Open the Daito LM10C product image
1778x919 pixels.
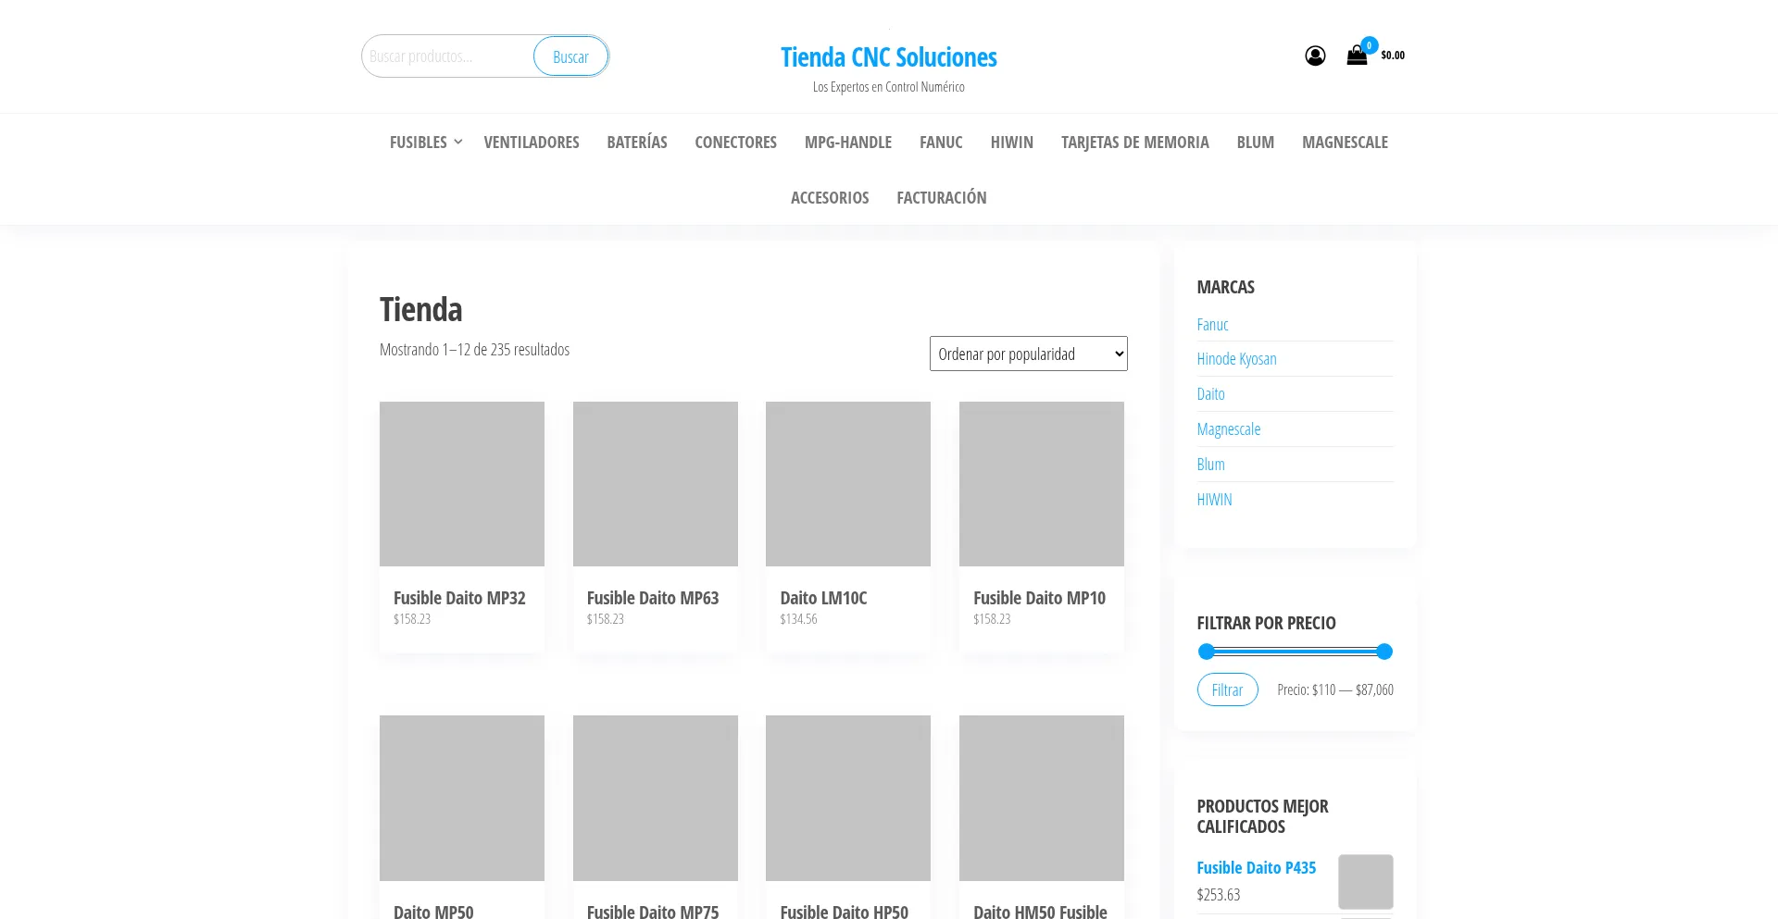(x=848, y=484)
